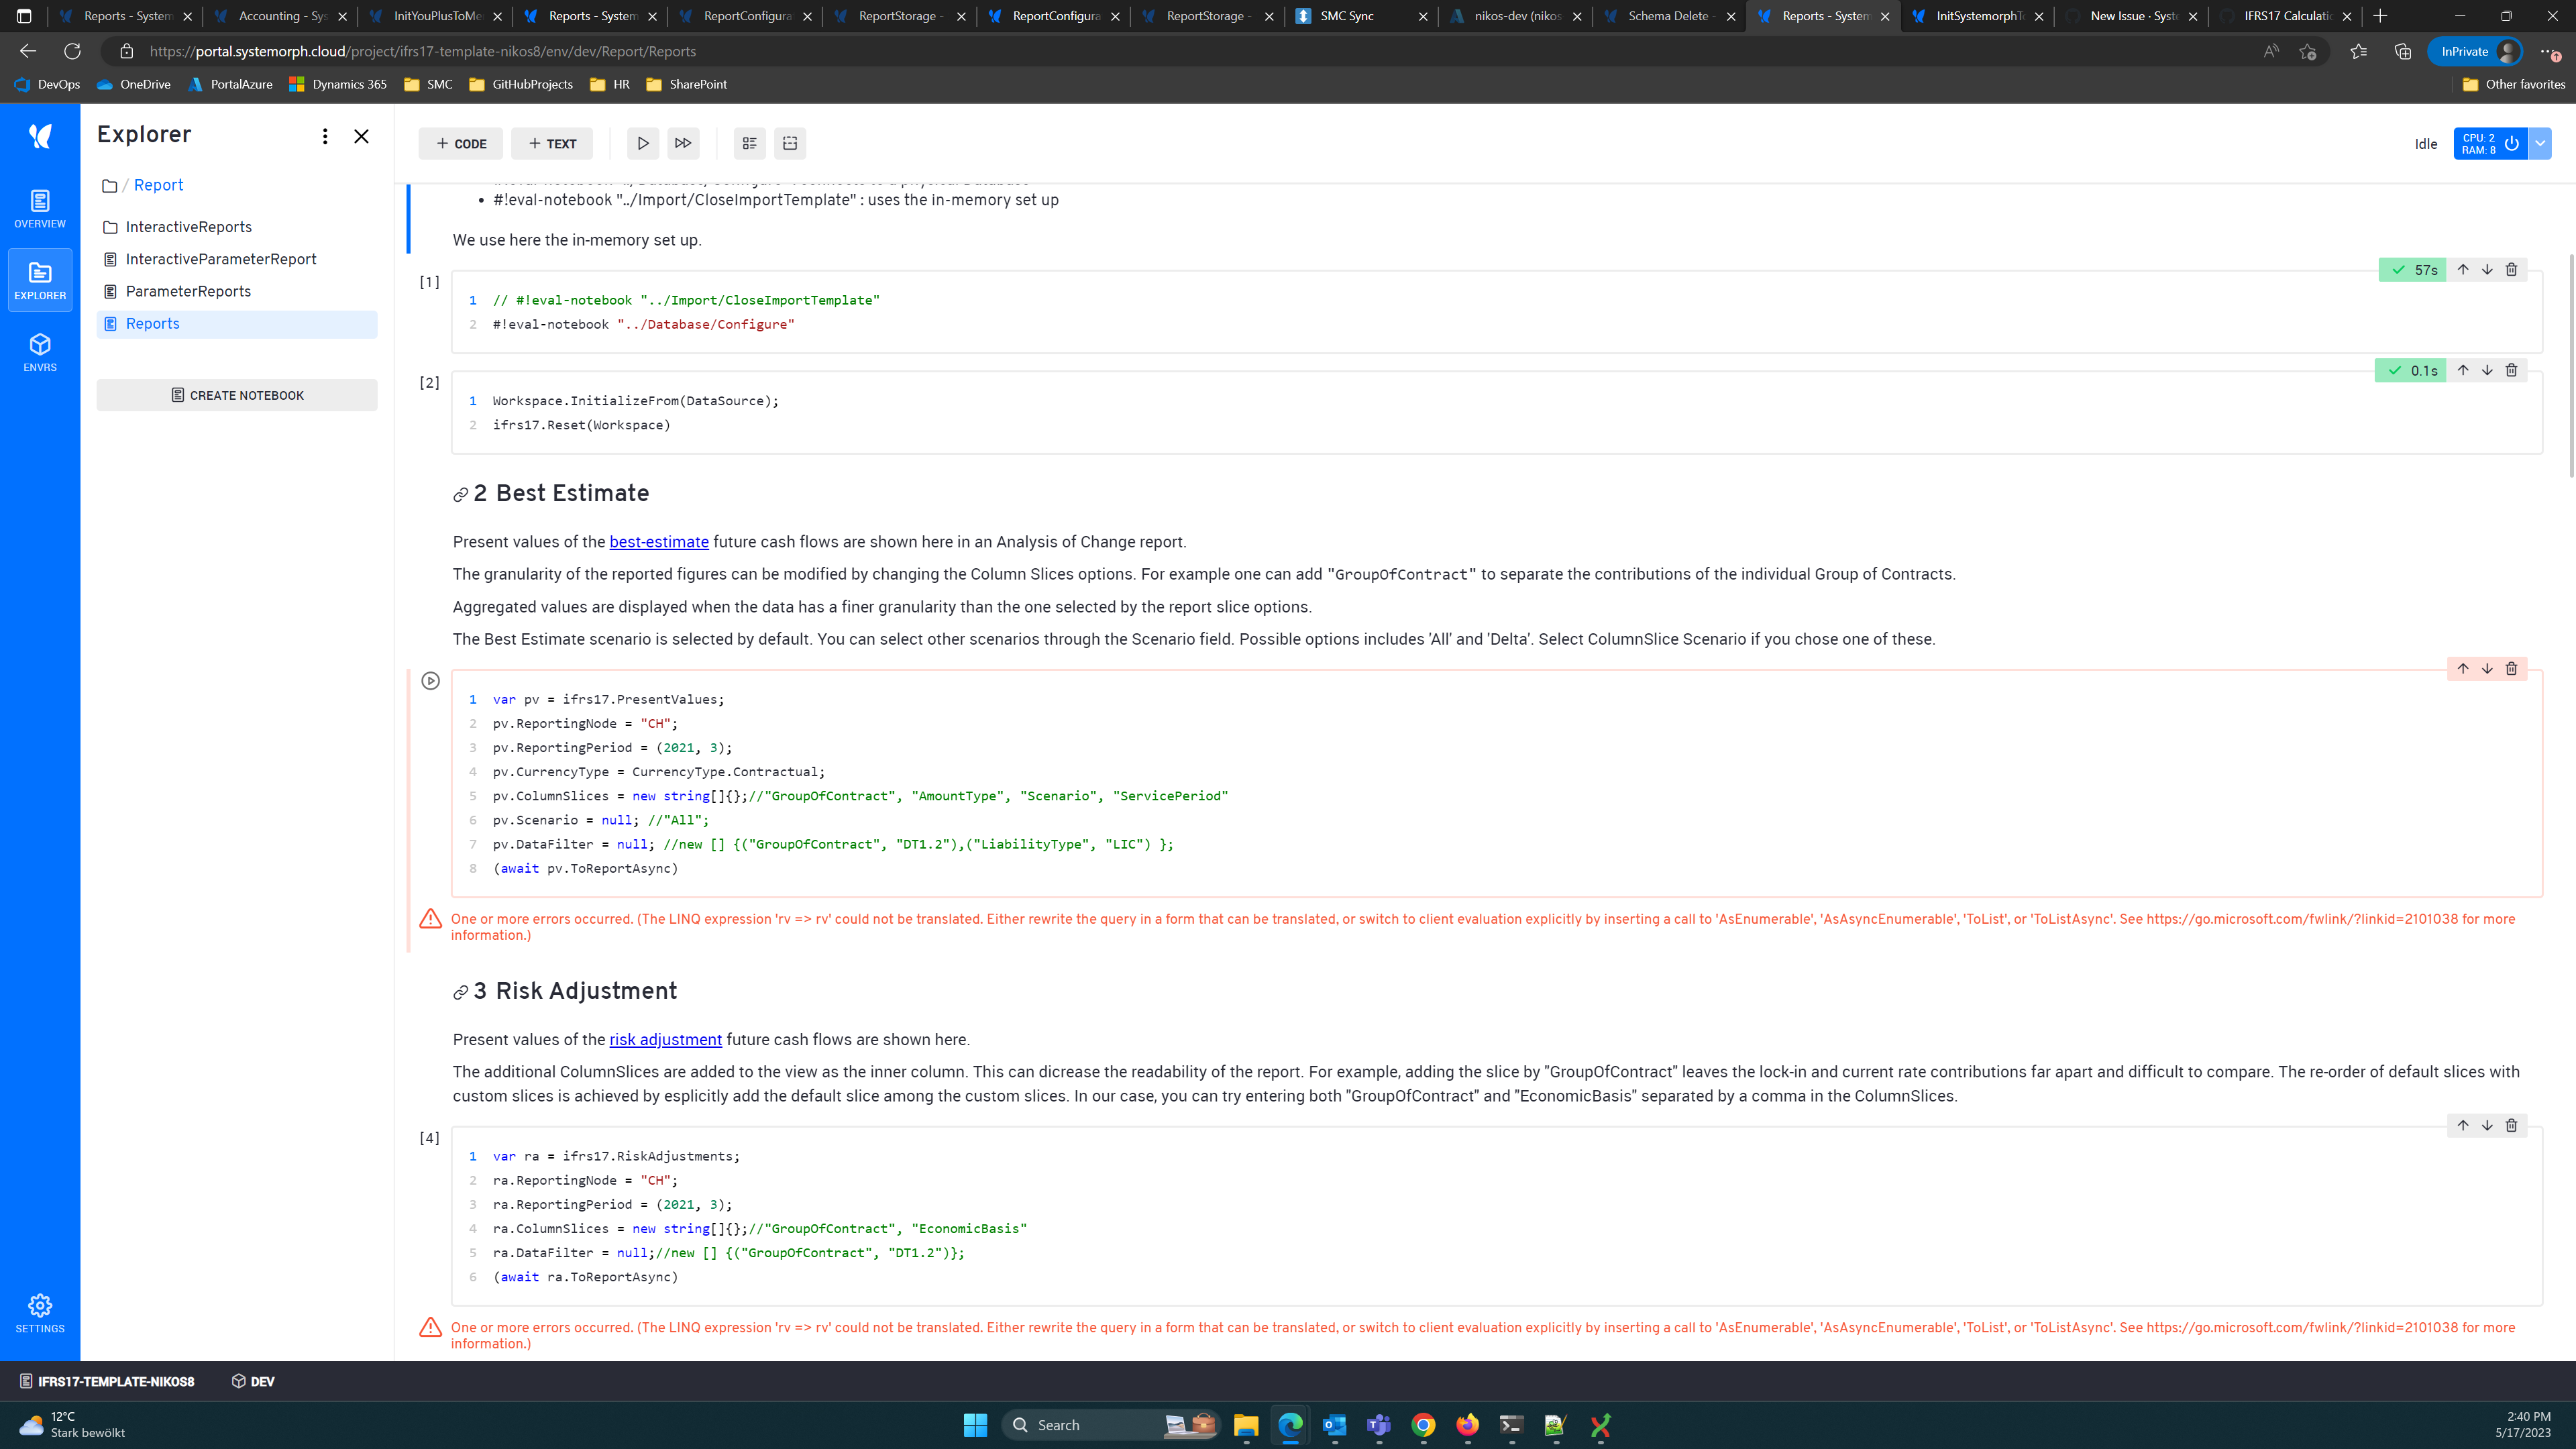2576x1449 pixels.
Task: Open the Explorer three-dot options menu
Action: coord(324,136)
